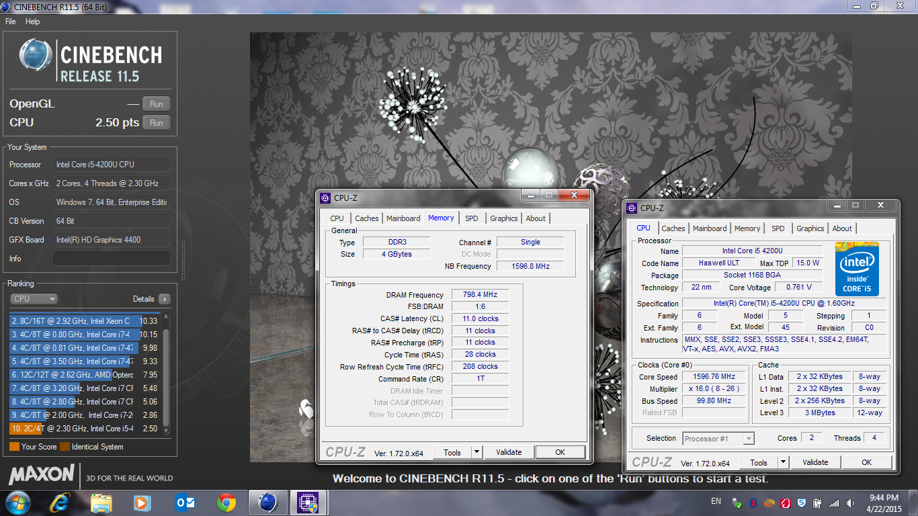Open Mainboard tab in memory window

[x=403, y=218]
